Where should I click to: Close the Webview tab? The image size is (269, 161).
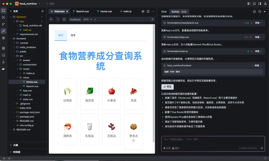[x=67, y=11]
